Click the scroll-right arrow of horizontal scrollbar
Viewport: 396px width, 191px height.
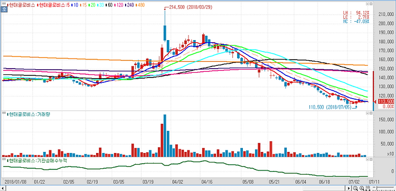[349, 188]
